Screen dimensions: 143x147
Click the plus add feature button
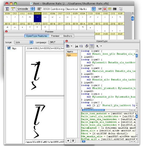click(68, 141)
